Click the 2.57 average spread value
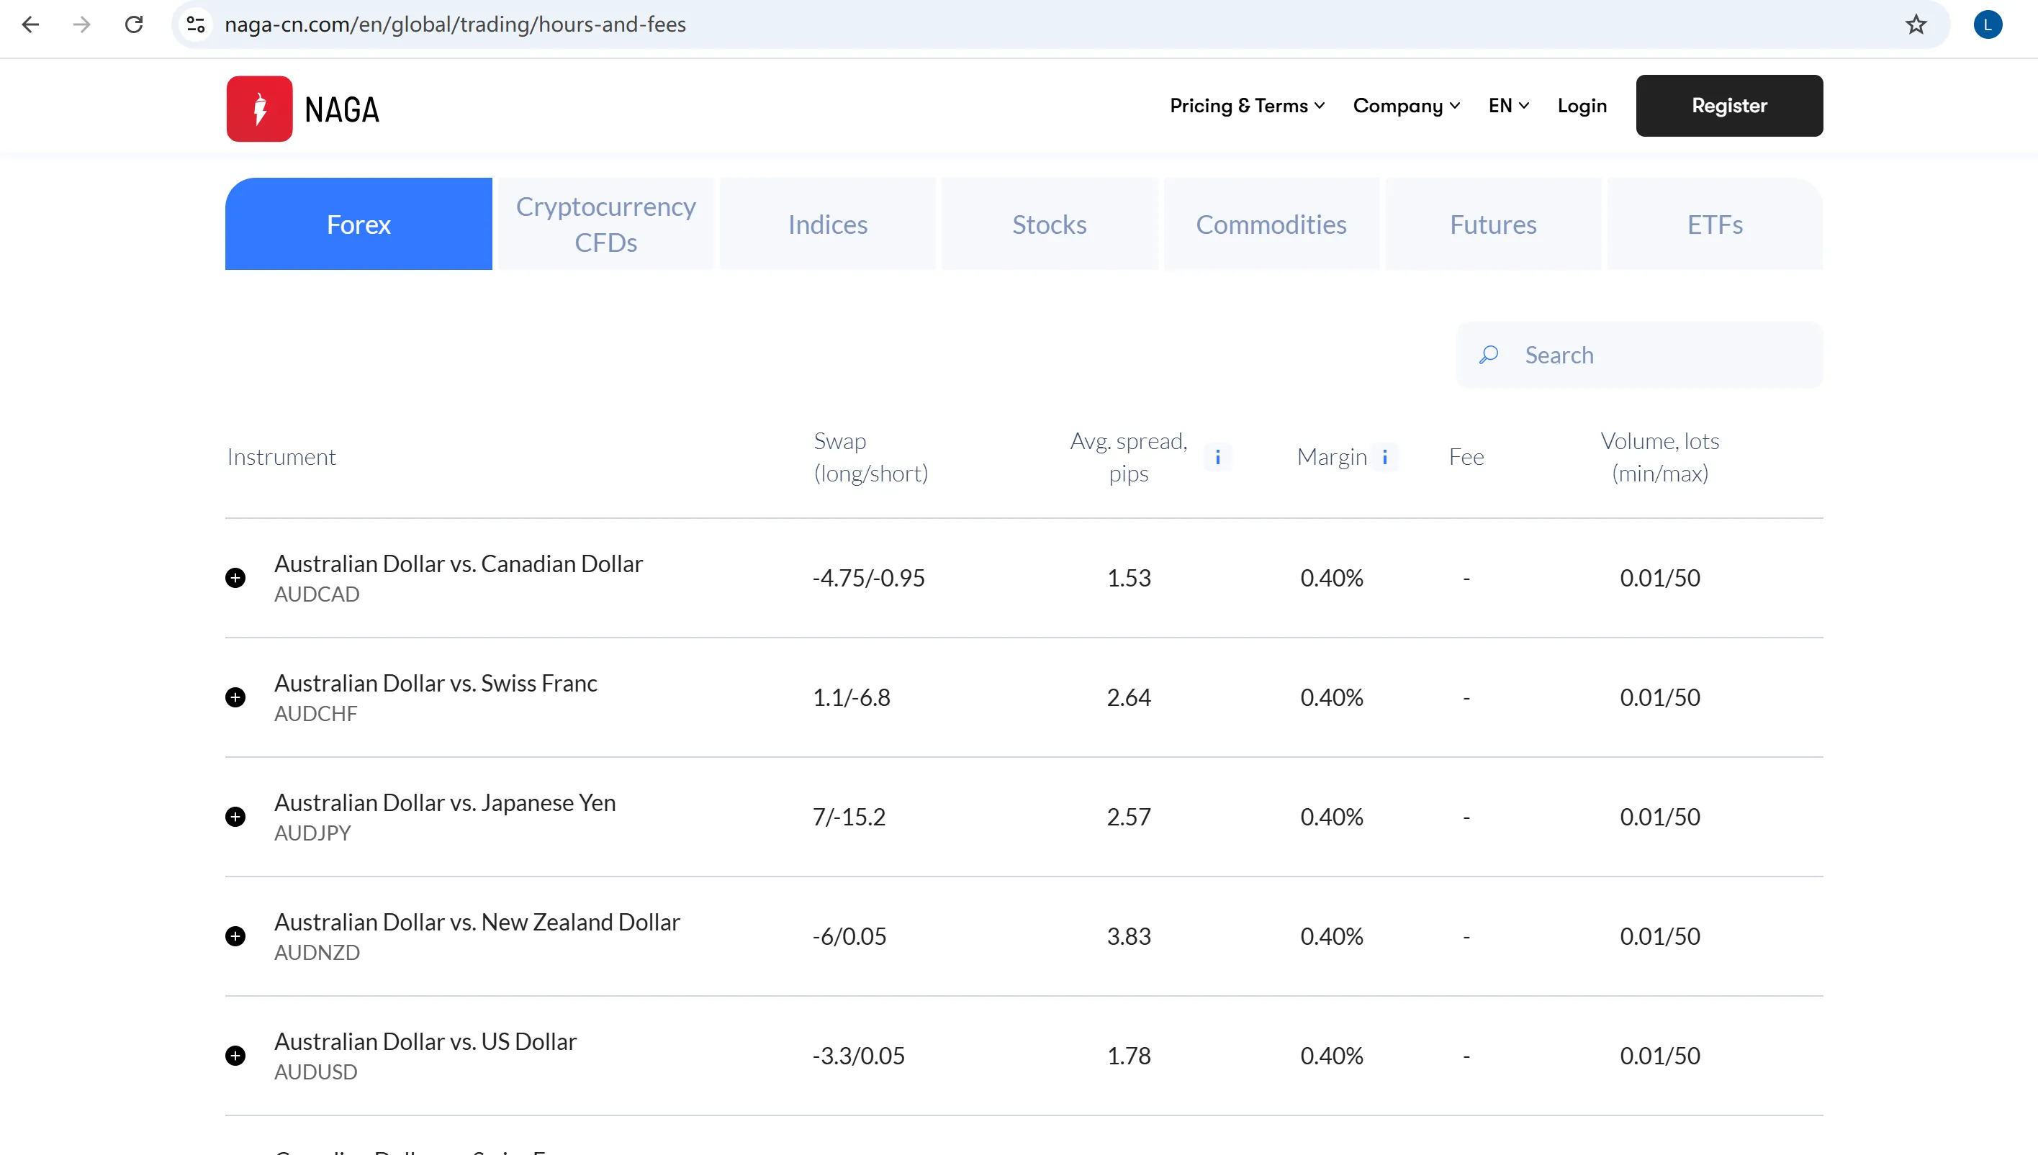The image size is (2038, 1155). pyautogui.click(x=1129, y=817)
